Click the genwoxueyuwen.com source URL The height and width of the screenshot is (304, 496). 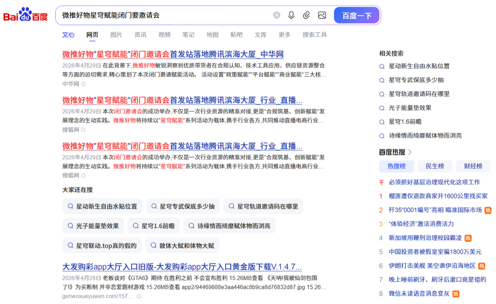point(98,296)
